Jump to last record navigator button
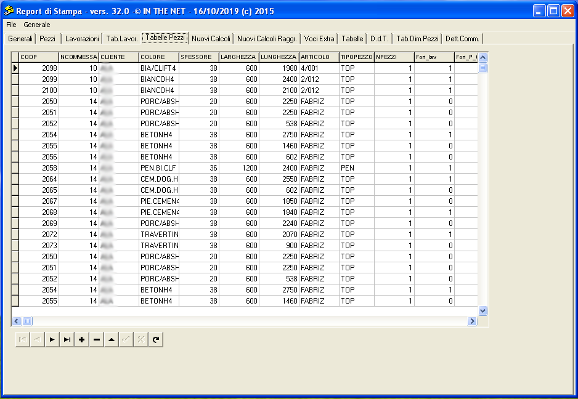This screenshot has width=578, height=399. pos(67,339)
